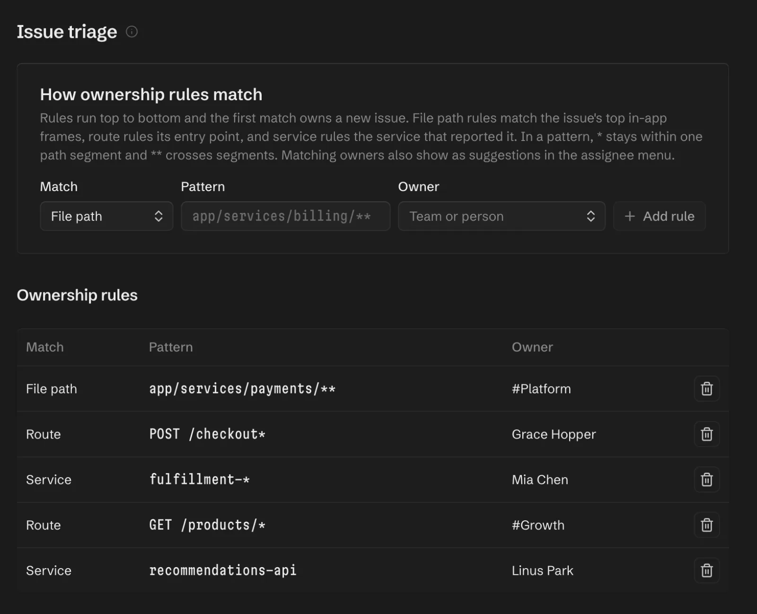Click the fulfillment-* pattern cell
This screenshot has height=614, width=757.
click(x=199, y=480)
